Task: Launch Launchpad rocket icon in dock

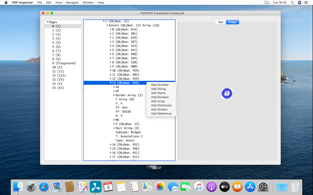Action: click(x=31, y=187)
